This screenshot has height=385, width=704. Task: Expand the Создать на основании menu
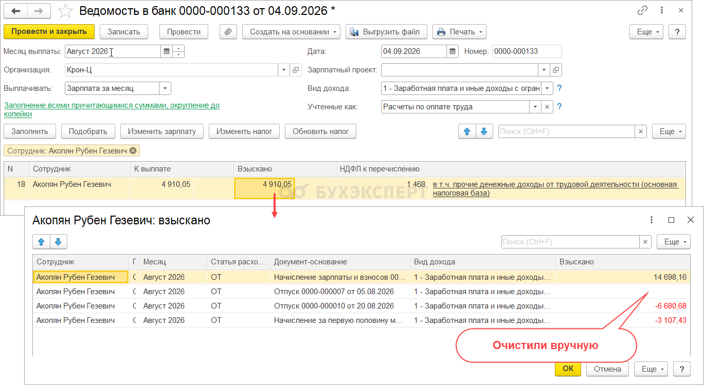[291, 32]
